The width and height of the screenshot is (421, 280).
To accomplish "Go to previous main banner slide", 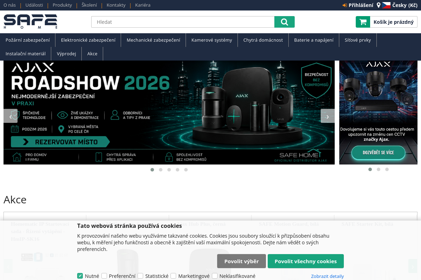I will click(x=11, y=116).
